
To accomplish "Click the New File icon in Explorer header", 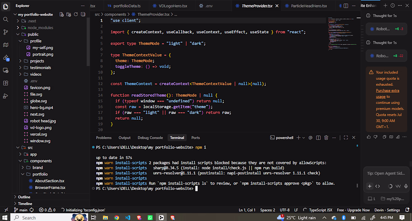I will [61, 15].
